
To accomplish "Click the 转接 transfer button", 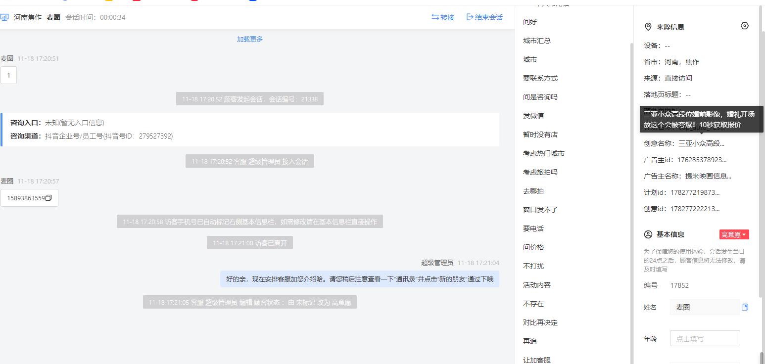I will pyautogui.click(x=443, y=17).
